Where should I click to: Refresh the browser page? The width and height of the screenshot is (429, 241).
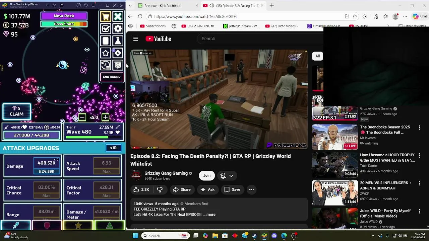(x=140, y=16)
